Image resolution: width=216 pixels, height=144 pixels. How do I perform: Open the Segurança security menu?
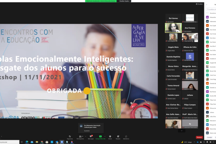(70, 137)
